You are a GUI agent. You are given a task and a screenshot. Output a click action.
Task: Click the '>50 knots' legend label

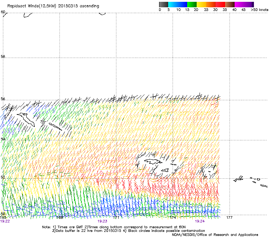pyautogui.click(x=259, y=10)
